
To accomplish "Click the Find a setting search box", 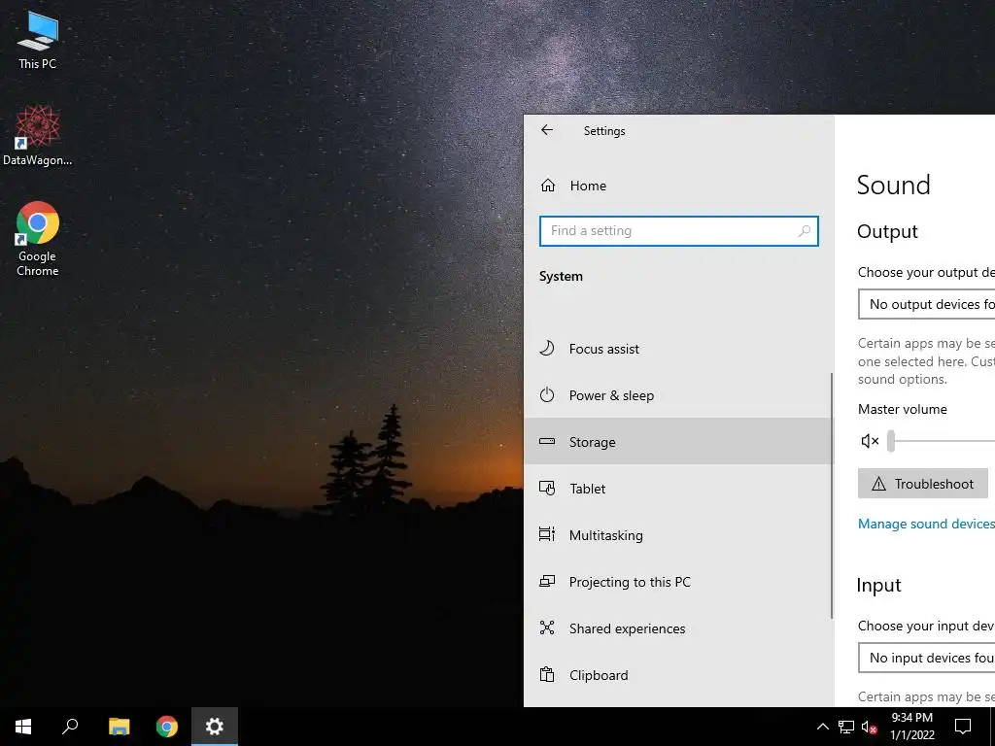I will point(678,231).
